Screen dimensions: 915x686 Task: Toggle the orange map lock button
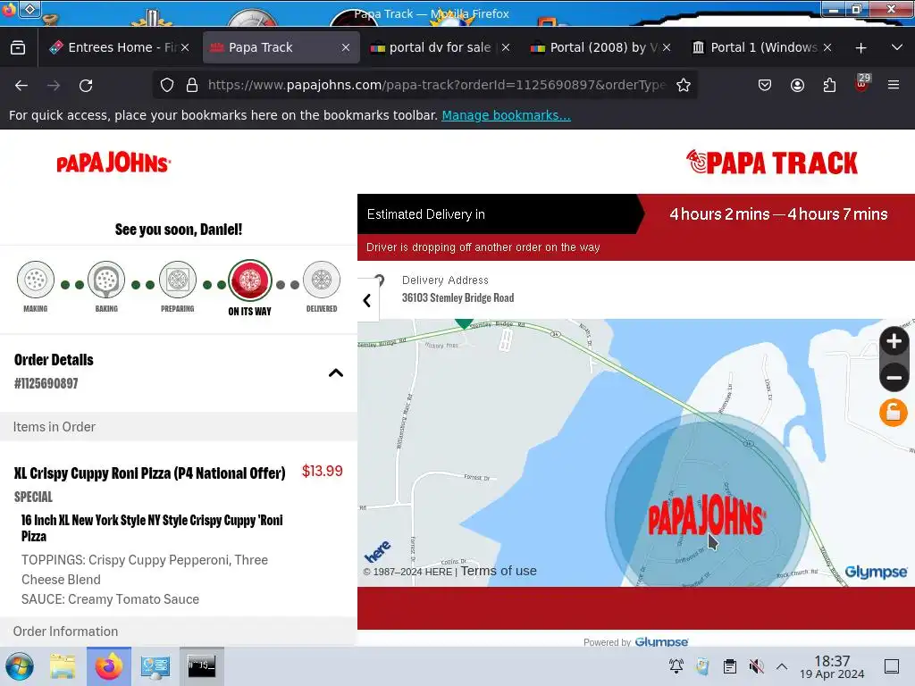(x=894, y=413)
